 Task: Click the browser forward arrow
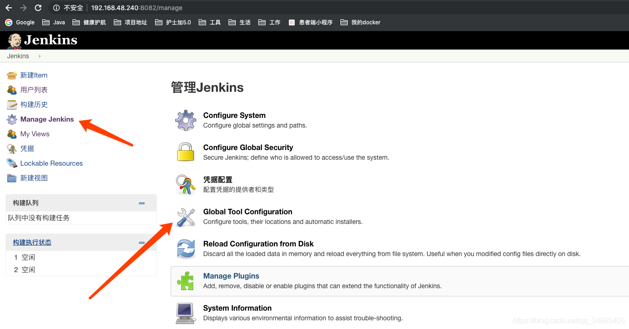[23, 8]
